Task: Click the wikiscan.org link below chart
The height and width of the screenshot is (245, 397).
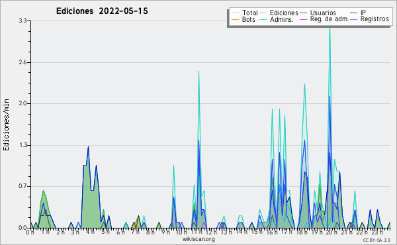Action: point(198,239)
